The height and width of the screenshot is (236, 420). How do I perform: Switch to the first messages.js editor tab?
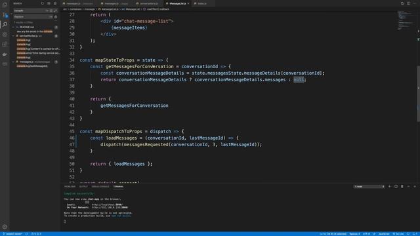pyautogui.click(x=79, y=3)
